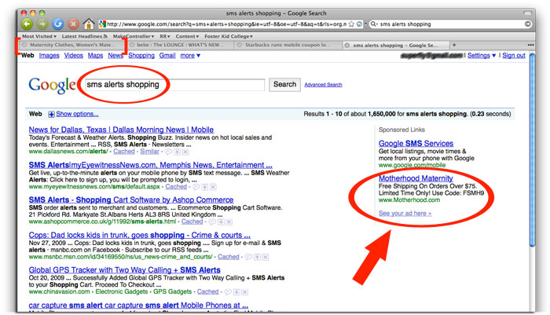Open Google Videos search
550x315 pixels.
click(74, 56)
